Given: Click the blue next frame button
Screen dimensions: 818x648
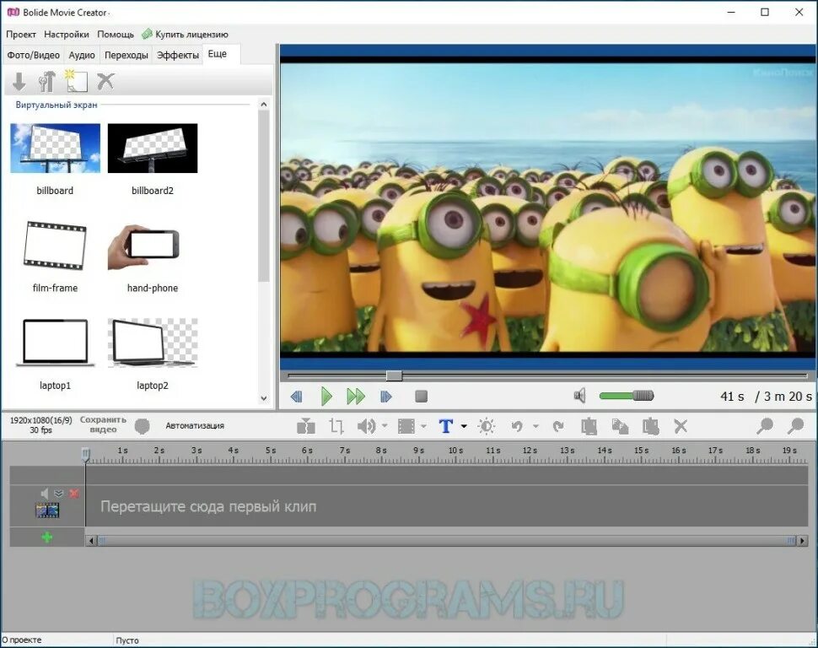Looking at the screenshot, I should 386,397.
